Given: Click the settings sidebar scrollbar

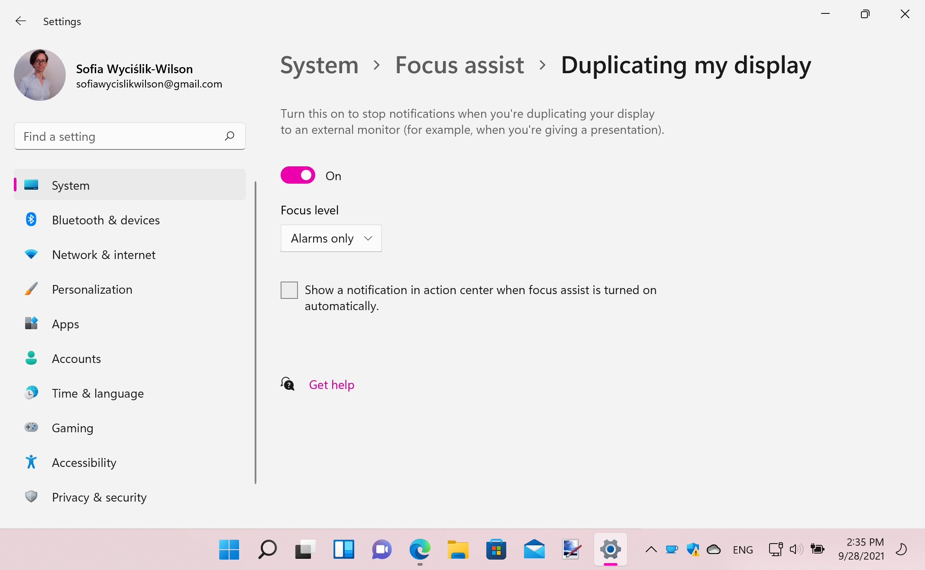Looking at the screenshot, I should click(x=256, y=333).
